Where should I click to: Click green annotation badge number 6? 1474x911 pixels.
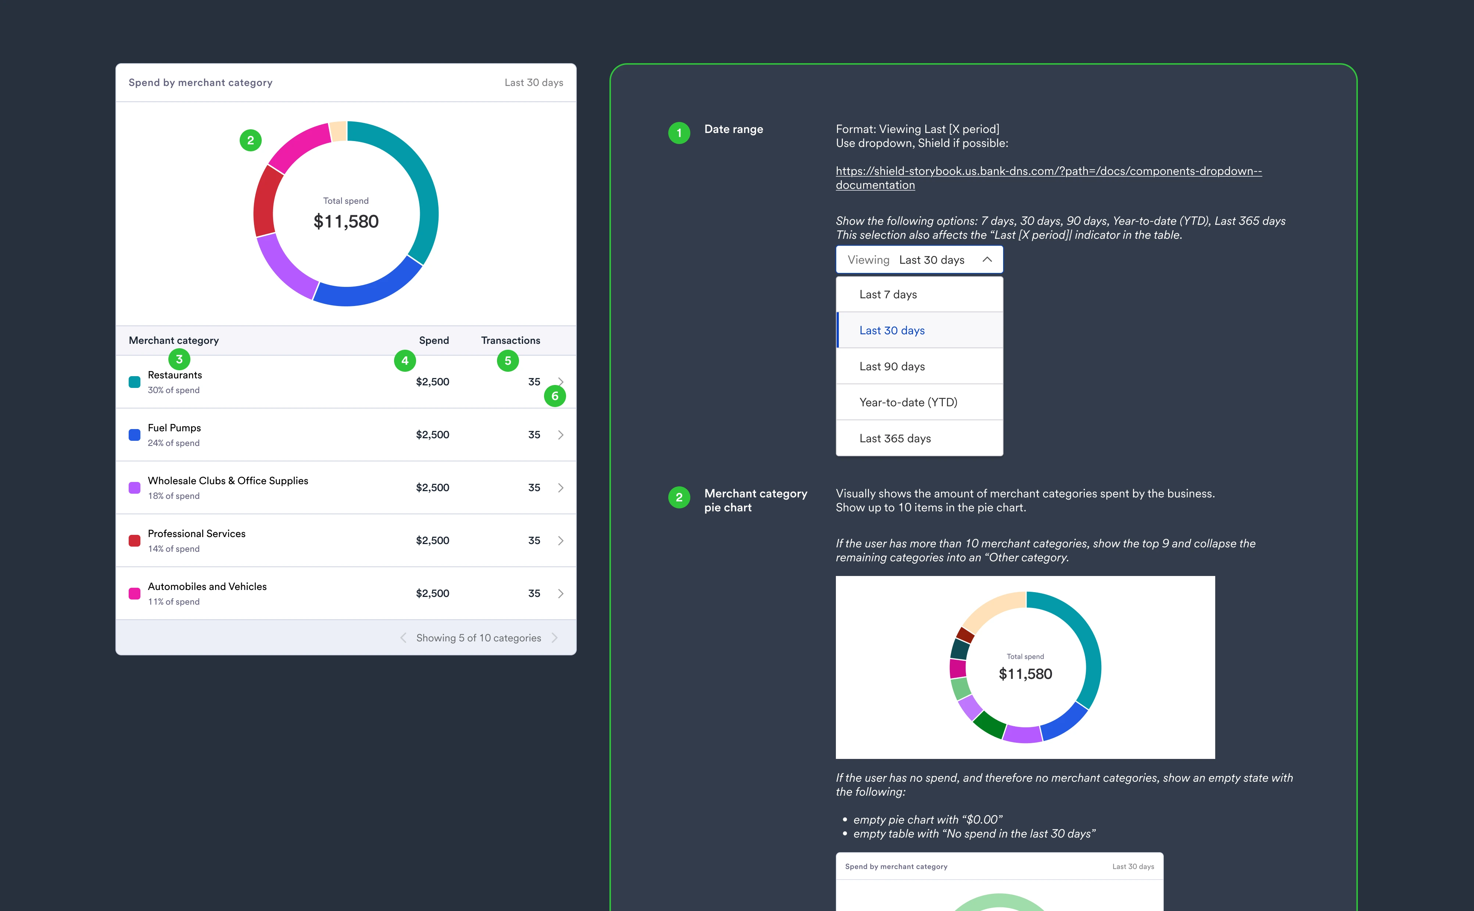pos(555,396)
